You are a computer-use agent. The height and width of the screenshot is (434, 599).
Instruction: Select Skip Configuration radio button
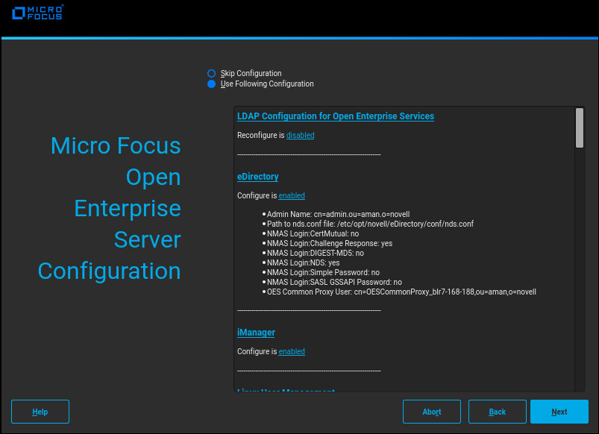(211, 73)
